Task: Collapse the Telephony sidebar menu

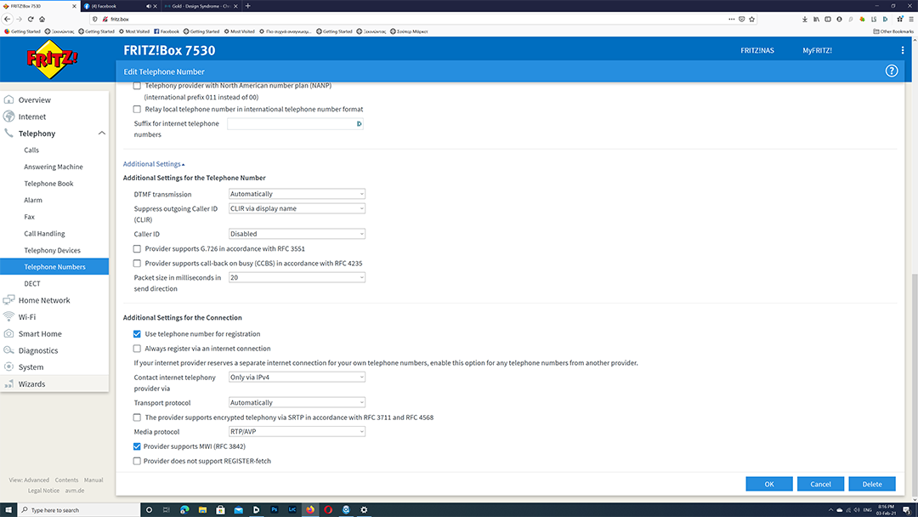Action: tap(102, 134)
